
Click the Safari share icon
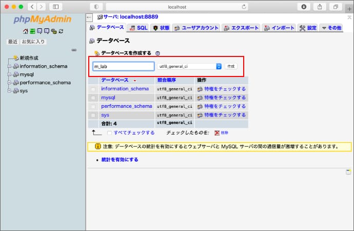point(319,7)
